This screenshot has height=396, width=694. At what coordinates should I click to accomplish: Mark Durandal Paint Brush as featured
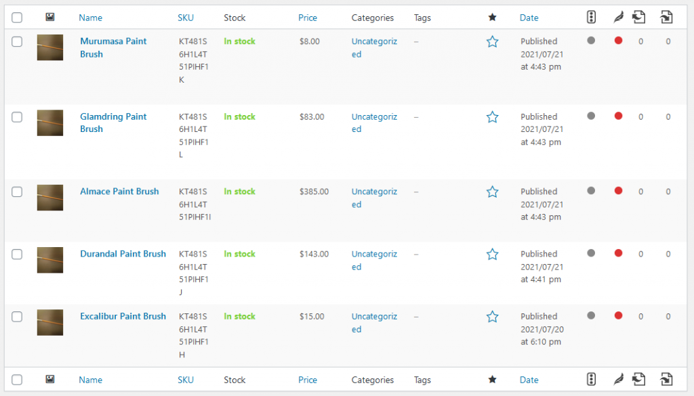[492, 254]
